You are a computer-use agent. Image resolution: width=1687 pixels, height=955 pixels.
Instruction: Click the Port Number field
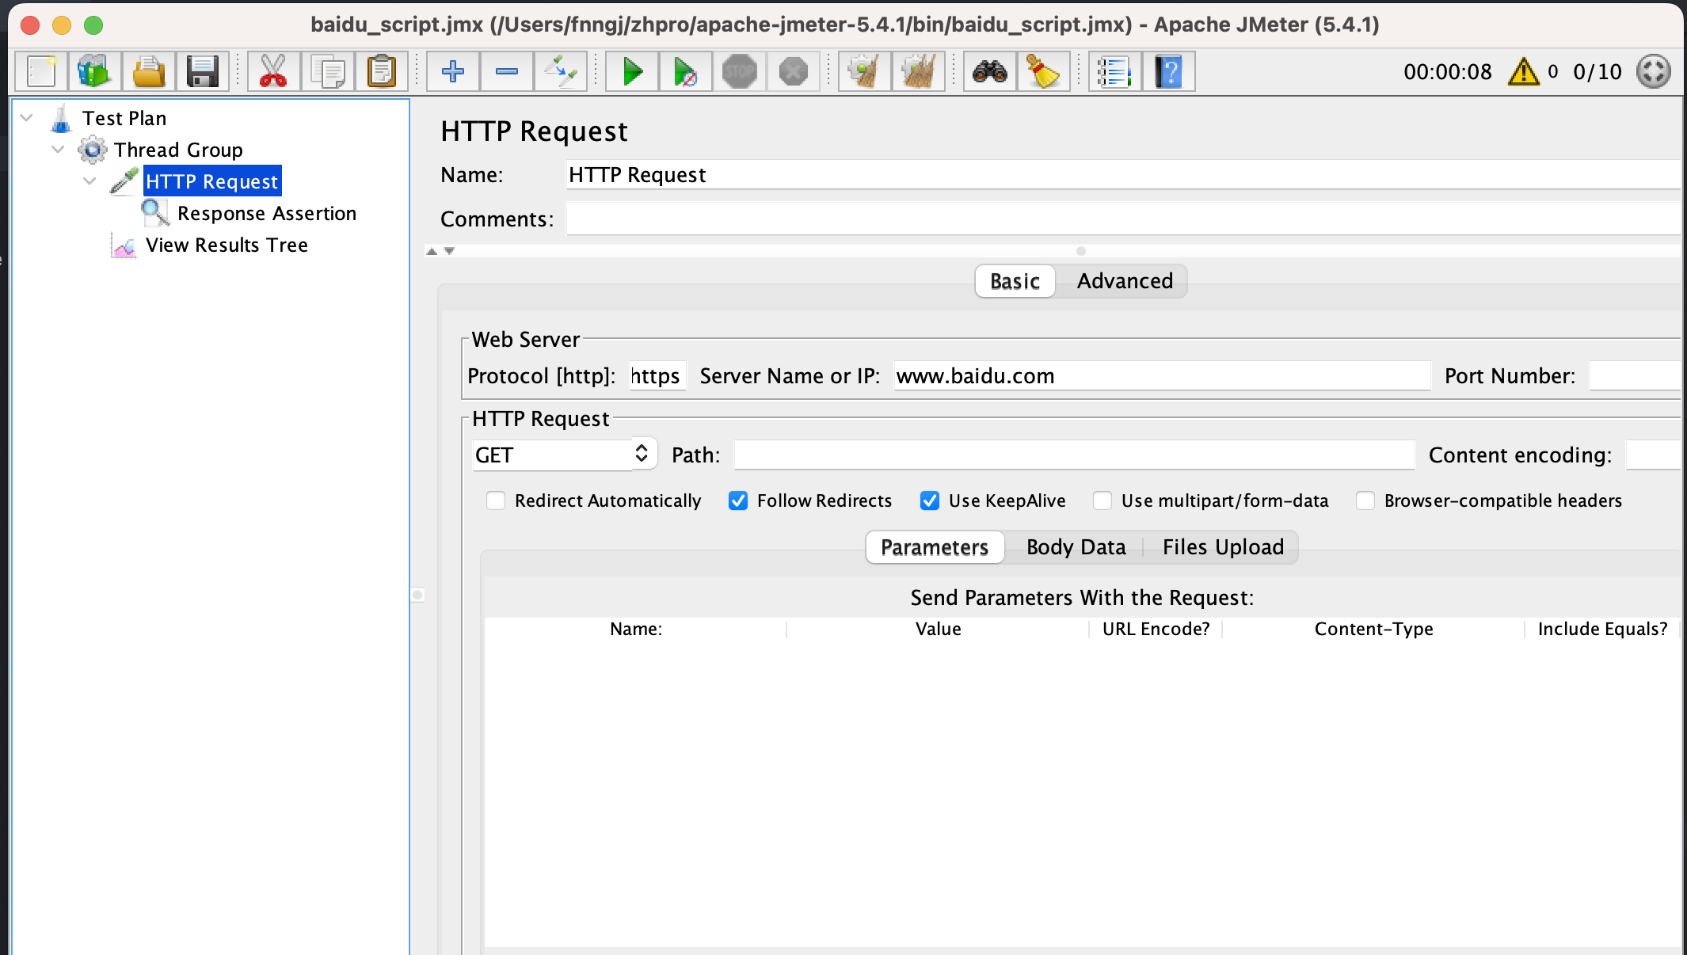[x=1635, y=376]
